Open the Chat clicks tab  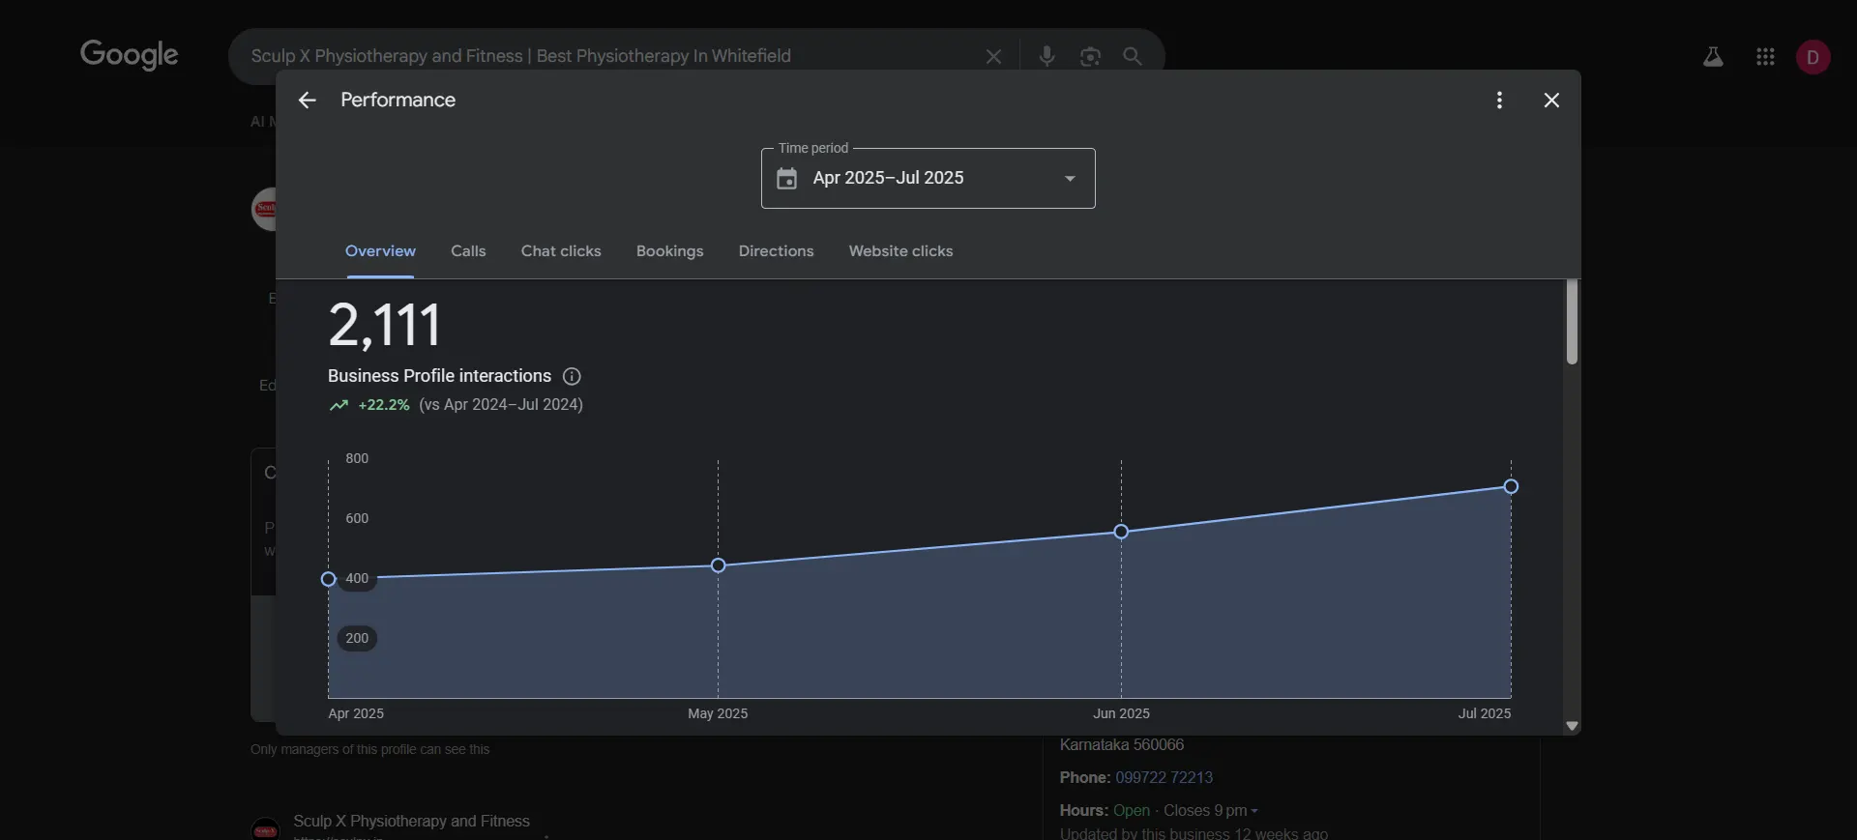point(561,251)
